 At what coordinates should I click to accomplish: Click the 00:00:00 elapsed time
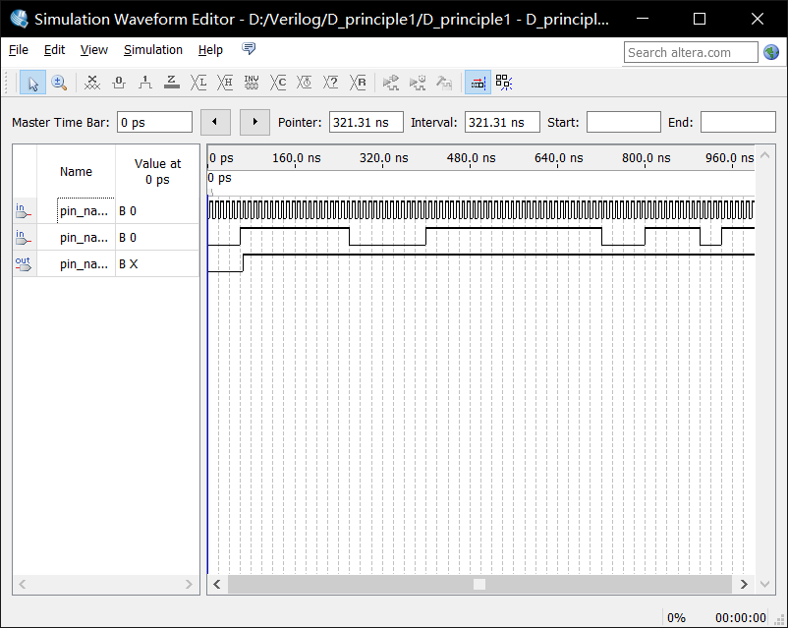point(740,617)
